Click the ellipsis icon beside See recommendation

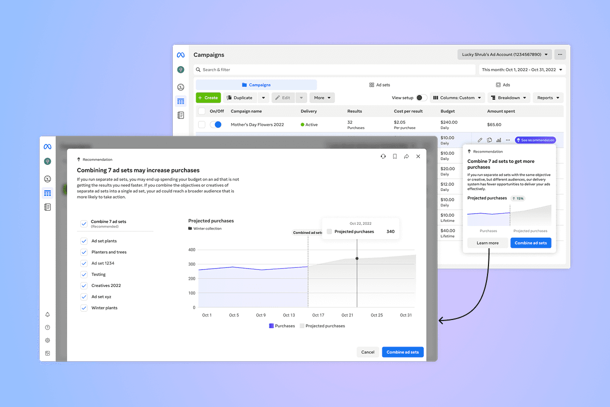coord(508,139)
